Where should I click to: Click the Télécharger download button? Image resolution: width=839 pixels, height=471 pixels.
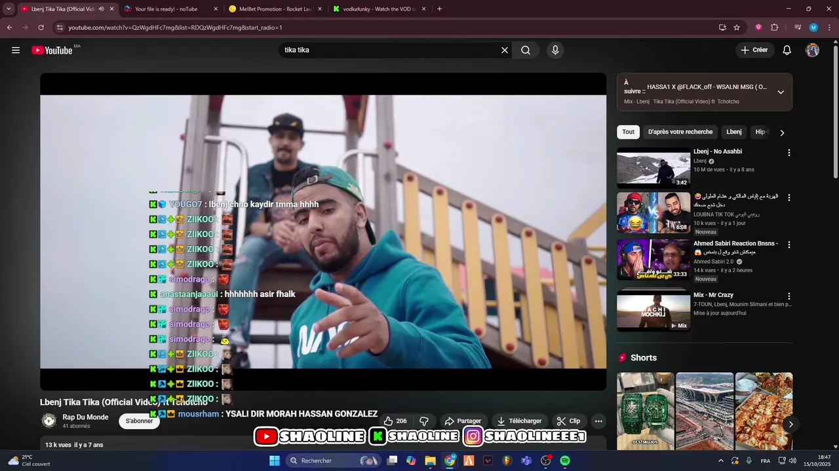pos(520,421)
